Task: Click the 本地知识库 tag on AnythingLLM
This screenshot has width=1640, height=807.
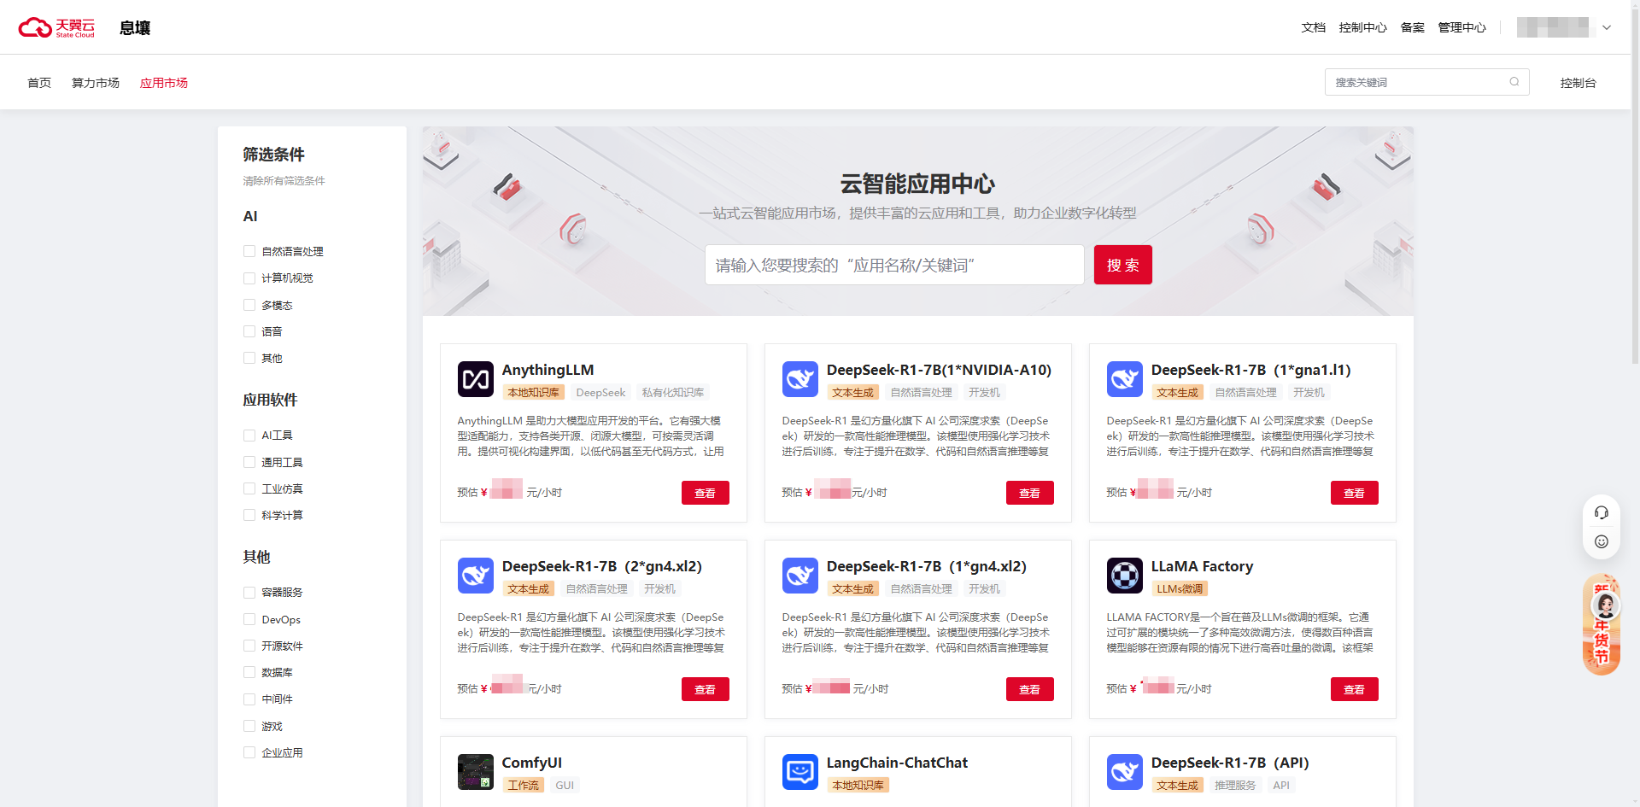Action: (534, 393)
